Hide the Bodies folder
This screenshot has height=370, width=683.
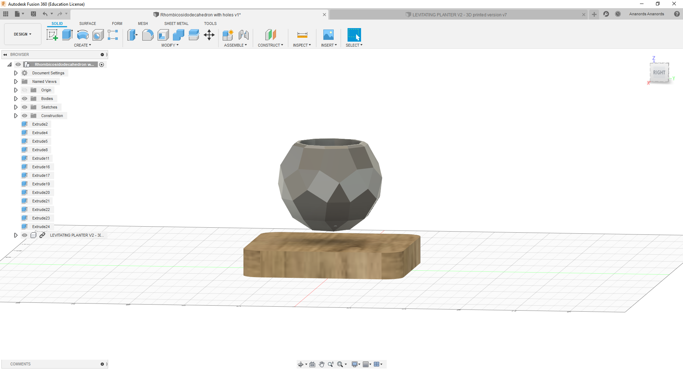[x=25, y=99]
